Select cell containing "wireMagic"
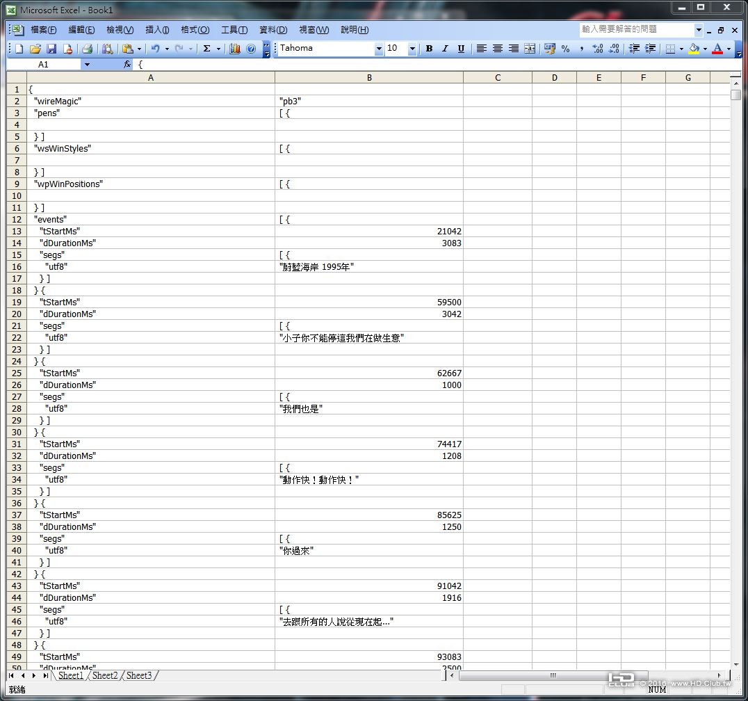The image size is (748, 701). click(x=151, y=101)
